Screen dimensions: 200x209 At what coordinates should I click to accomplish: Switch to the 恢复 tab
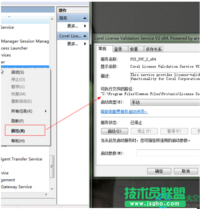(134, 49)
